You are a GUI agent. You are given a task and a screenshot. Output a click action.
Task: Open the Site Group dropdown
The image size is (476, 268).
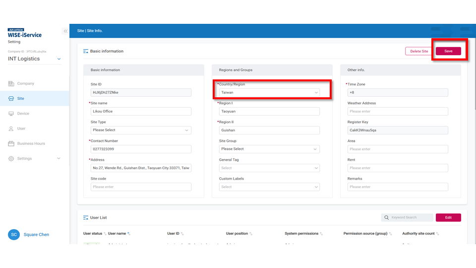(269, 149)
